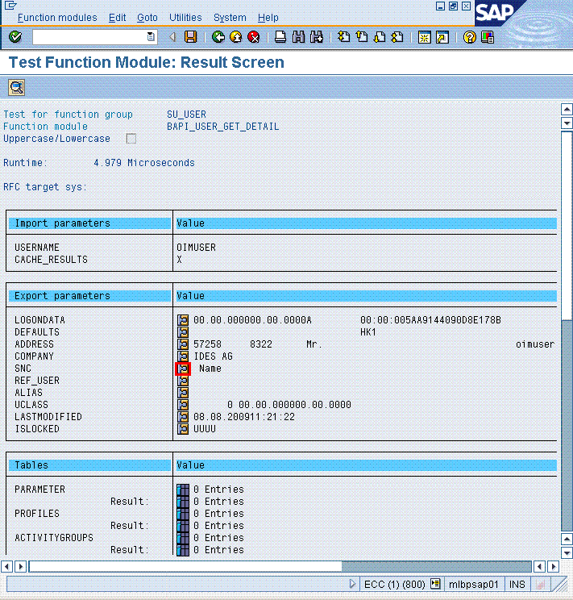Screen dimensions: 573x600
Task: Open ISLOCKED structure detail icon
Action: pos(183,429)
